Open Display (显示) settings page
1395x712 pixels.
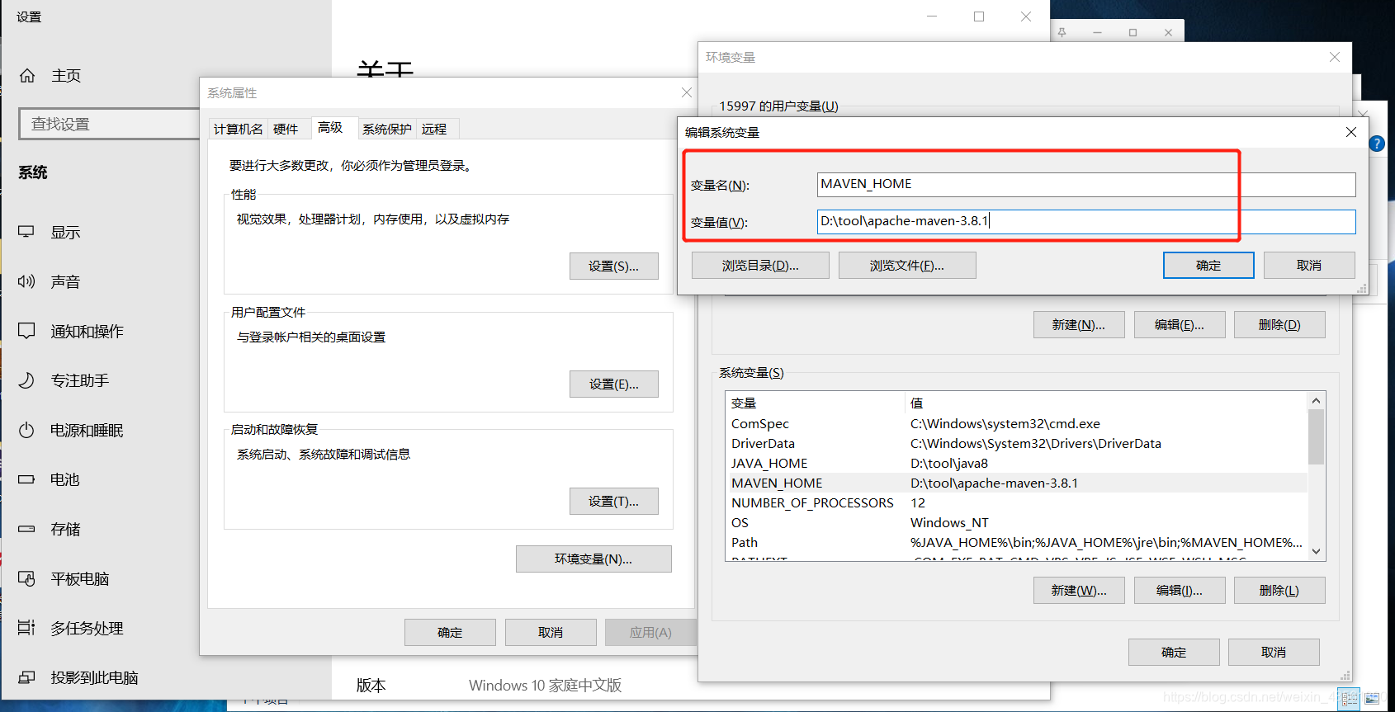click(x=65, y=233)
